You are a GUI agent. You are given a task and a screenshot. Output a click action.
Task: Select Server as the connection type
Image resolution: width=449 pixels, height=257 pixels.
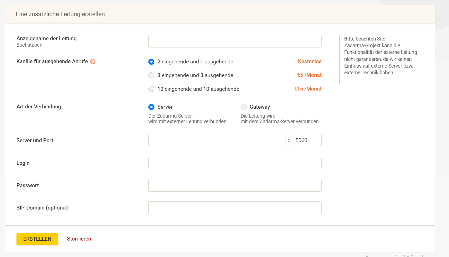151,107
